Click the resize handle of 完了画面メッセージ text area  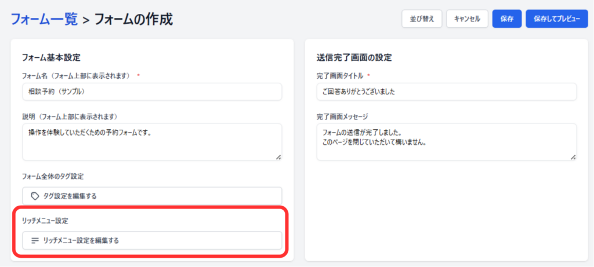573,156
